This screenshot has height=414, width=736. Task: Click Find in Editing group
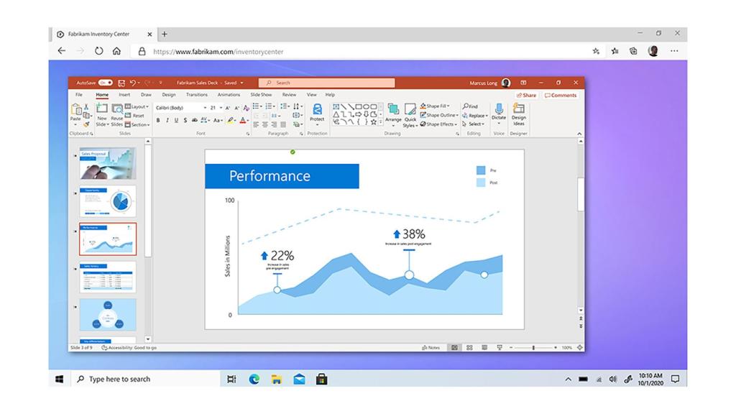[x=470, y=106]
